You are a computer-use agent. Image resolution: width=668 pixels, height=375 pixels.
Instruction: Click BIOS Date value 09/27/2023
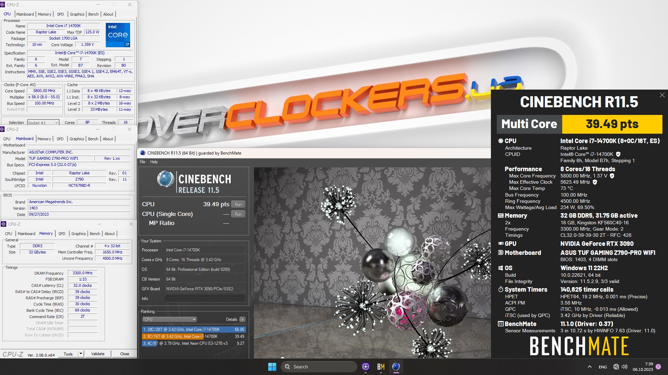(x=79, y=215)
